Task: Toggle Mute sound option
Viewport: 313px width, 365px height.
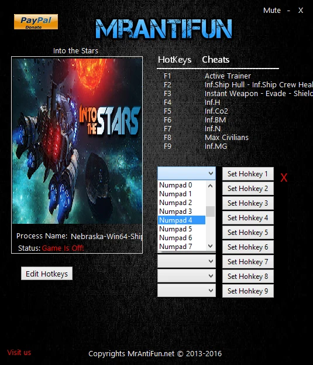Action: click(x=271, y=11)
